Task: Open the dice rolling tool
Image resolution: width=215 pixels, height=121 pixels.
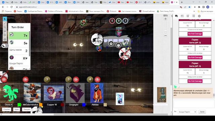Action: (x=5, y=35)
